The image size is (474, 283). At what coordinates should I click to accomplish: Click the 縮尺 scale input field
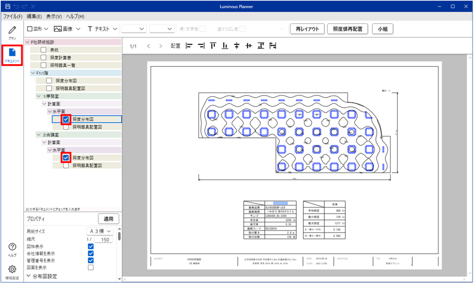[x=105, y=239]
